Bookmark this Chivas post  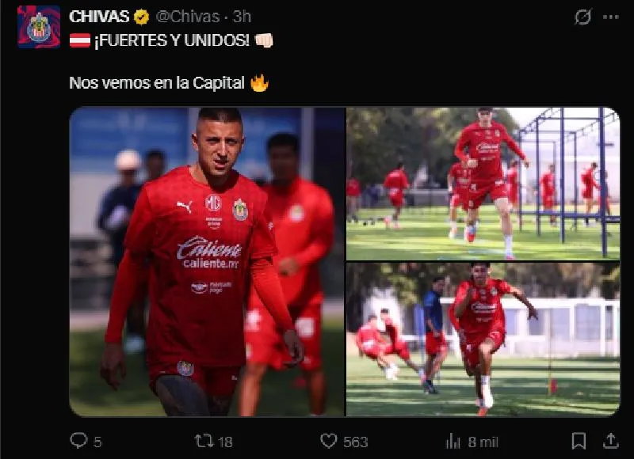(579, 441)
